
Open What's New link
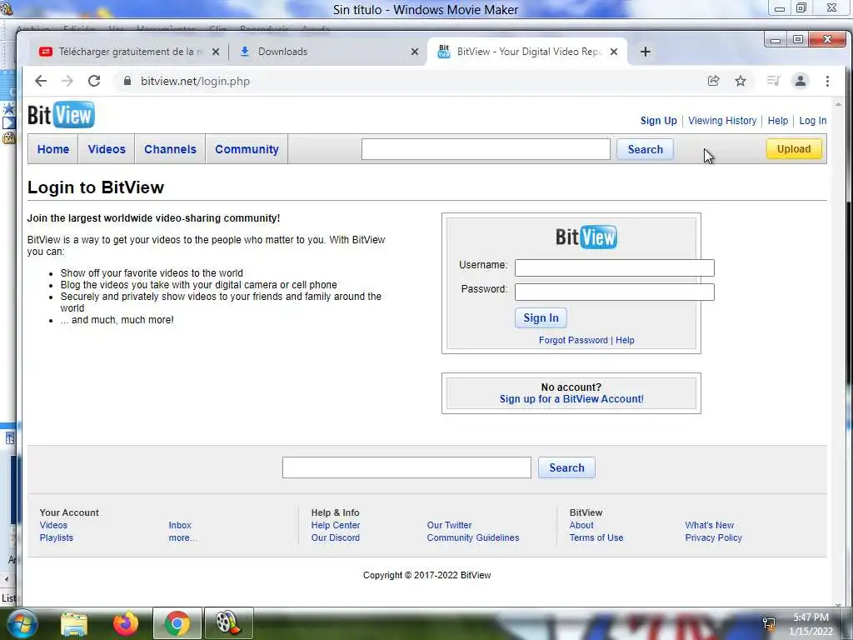710,525
